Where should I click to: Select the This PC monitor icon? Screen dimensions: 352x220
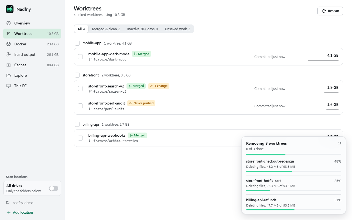pyautogui.click(x=9, y=86)
